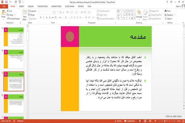This screenshot has width=185, height=123.
Task: Toggle Strikethrough formatting
Action: coord(52,18)
